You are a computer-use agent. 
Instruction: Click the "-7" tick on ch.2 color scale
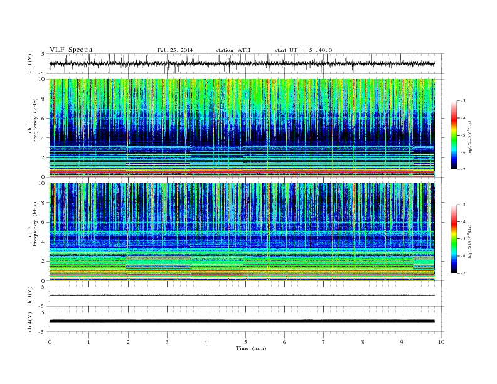463,273
